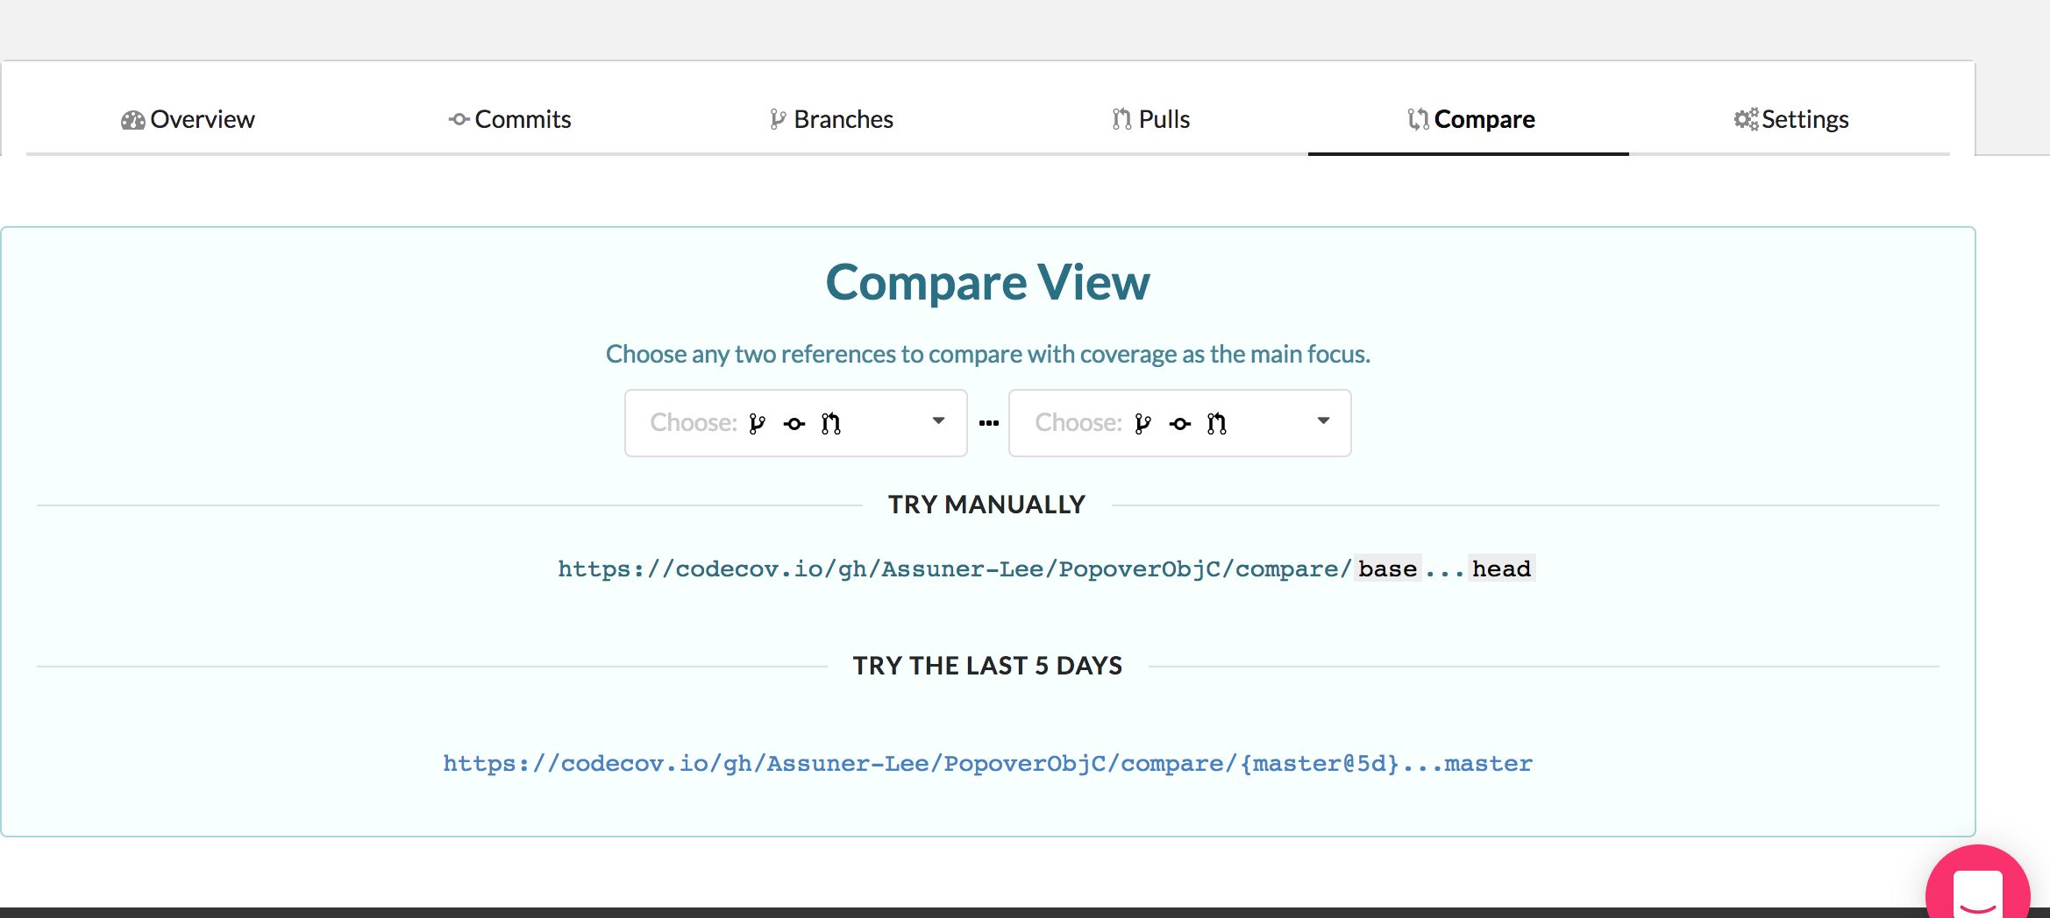2050x918 pixels.
Task: Click the arrow of the second reference dropdown
Action: (x=1323, y=421)
